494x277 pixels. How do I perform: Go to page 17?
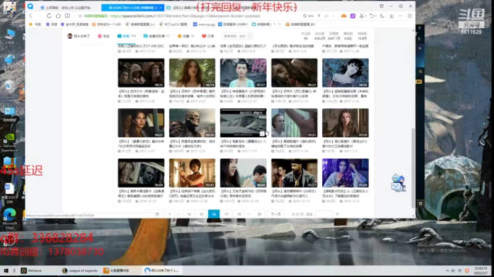click(x=226, y=214)
